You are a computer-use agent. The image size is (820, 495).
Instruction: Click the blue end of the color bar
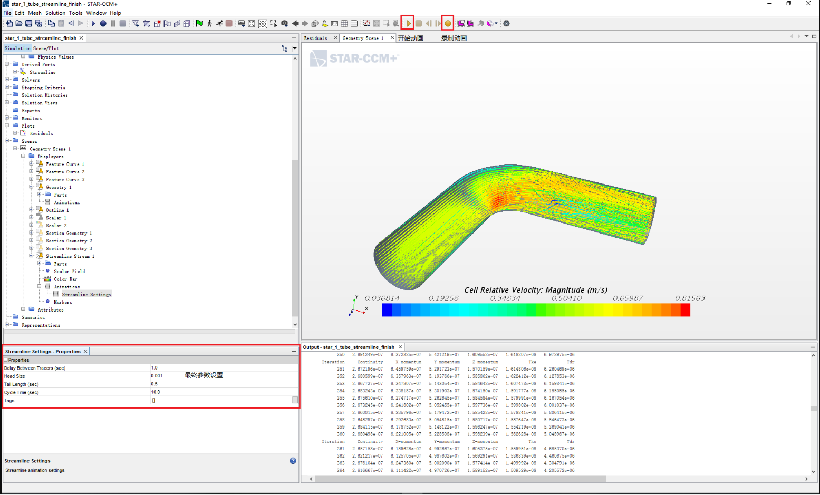pos(387,310)
